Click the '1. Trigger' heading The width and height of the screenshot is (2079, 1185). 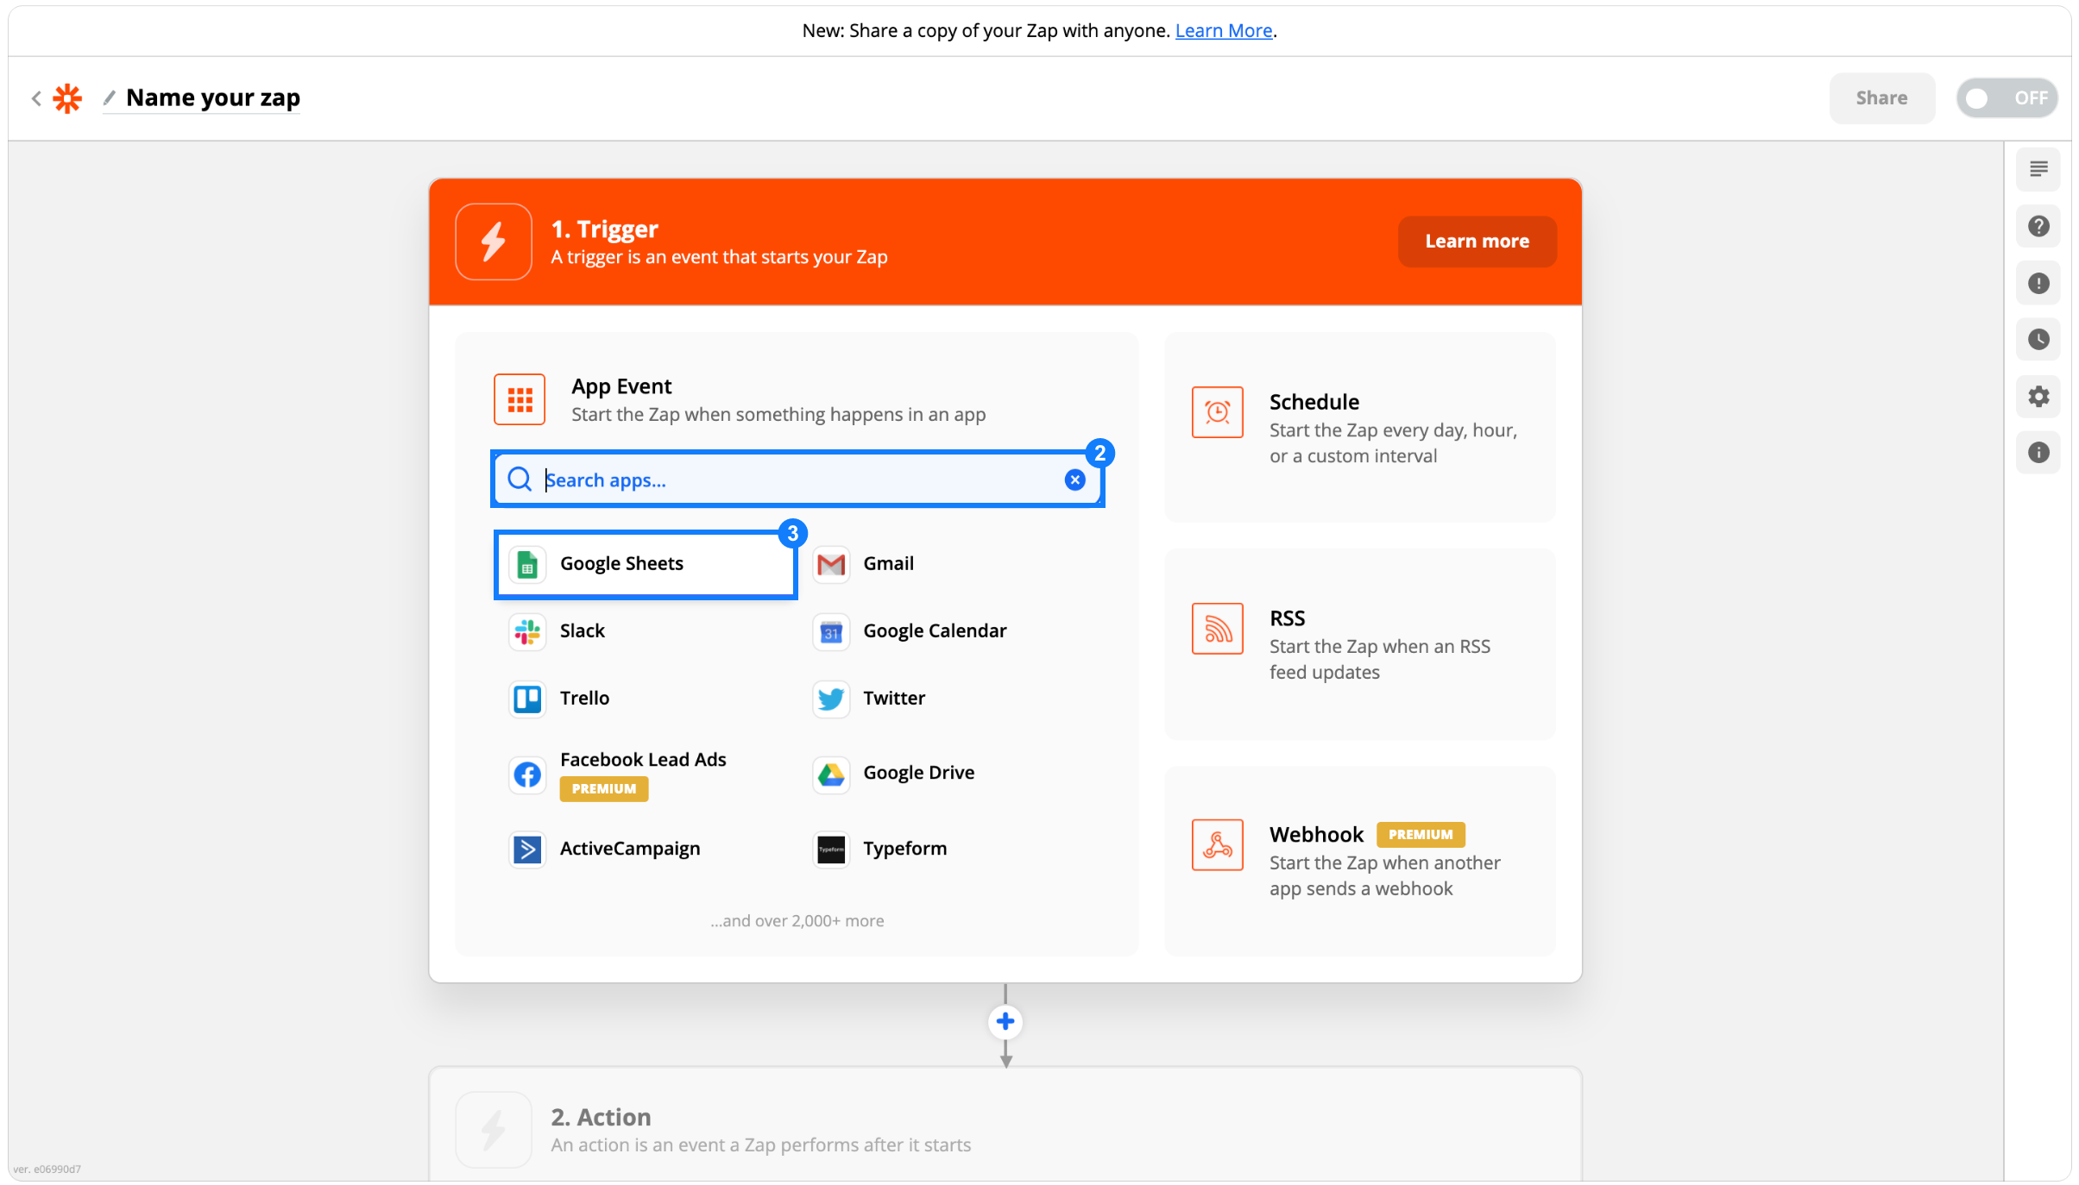coord(605,229)
